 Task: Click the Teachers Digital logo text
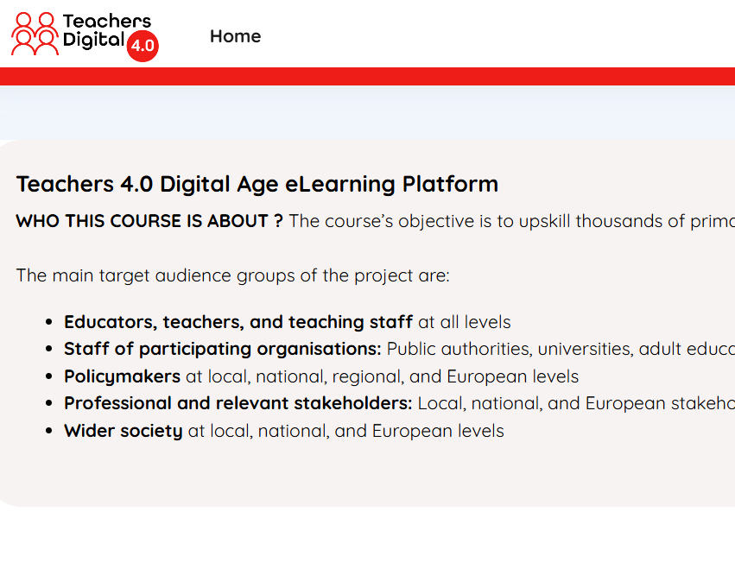pyautogui.click(x=107, y=30)
